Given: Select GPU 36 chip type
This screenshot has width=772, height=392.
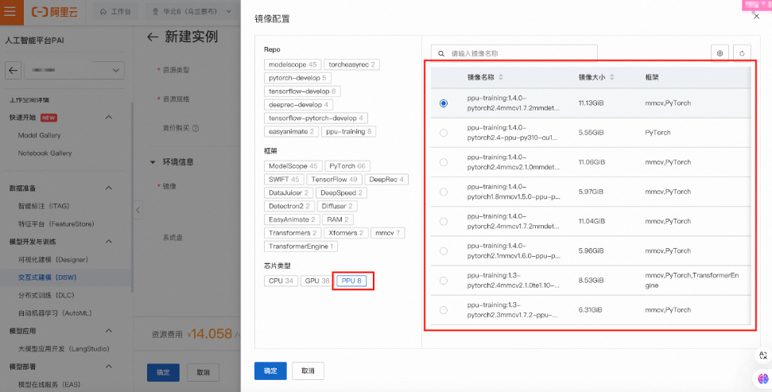Looking at the screenshot, I should click(x=317, y=281).
